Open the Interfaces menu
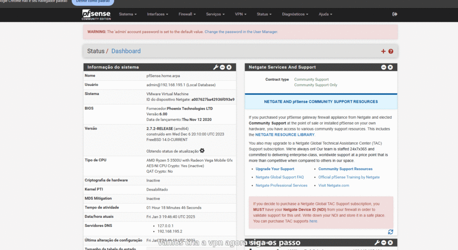The height and width of the screenshot is (250, 458). coord(157,14)
